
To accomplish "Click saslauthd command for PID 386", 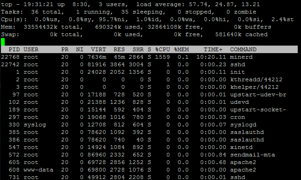I will click(247, 140).
